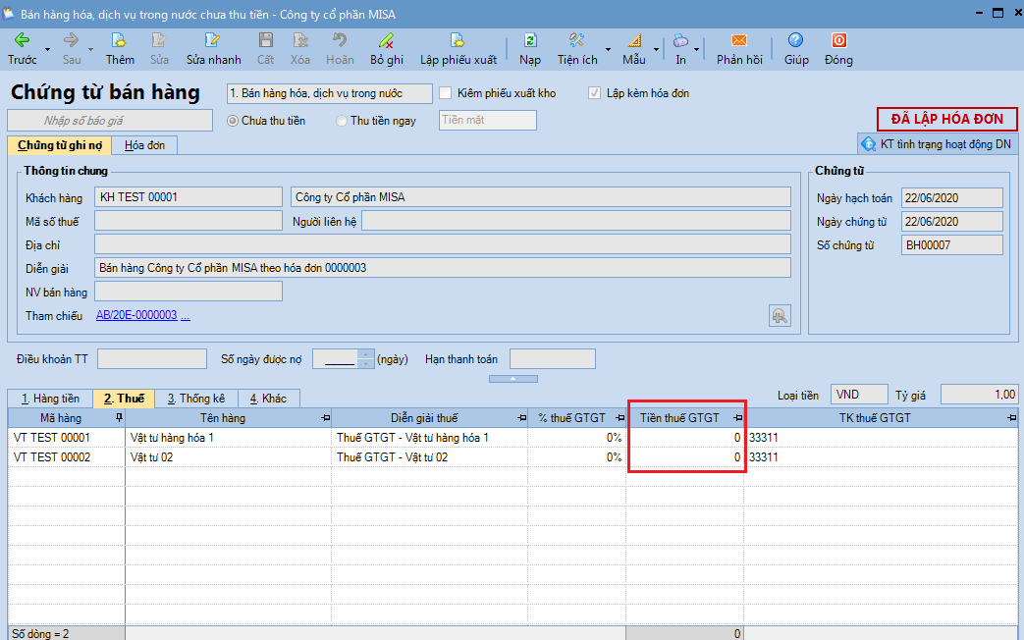Open the Tiện ích utilities tool

coord(576,50)
